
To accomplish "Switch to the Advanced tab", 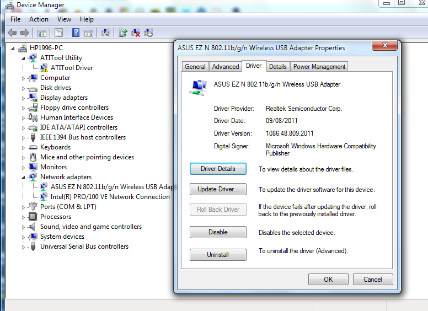I will pyautogui.click(x=226, y=67).
